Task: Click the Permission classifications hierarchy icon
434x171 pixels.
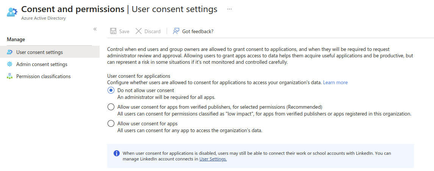Action: coord(10,76)
